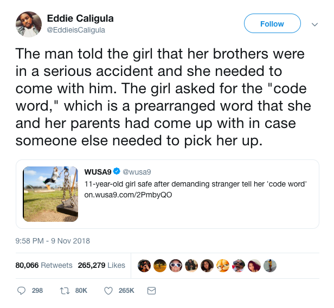The width and height of the screenshot is (334, 308).
Task: Click the @EddieisCaligula handle
Action: click(76, 30)
